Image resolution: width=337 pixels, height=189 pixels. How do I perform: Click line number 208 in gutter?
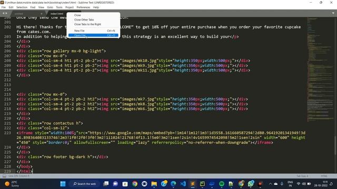pos(7,61)
